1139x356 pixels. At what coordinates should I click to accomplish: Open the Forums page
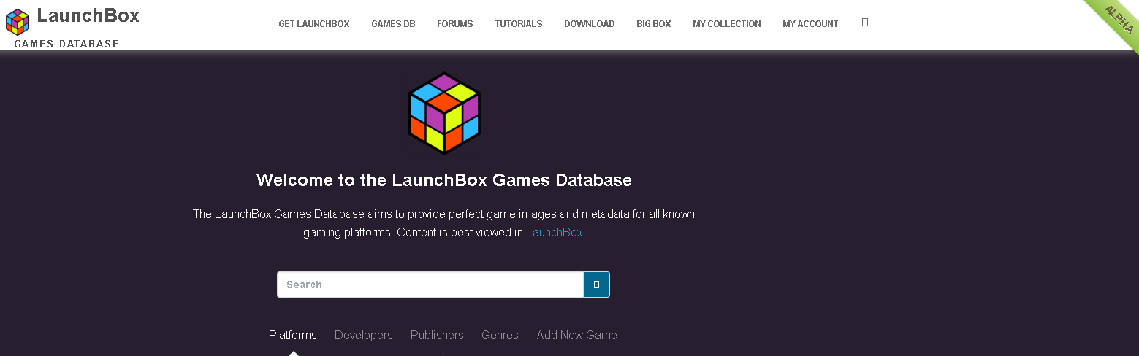(455, 24)
